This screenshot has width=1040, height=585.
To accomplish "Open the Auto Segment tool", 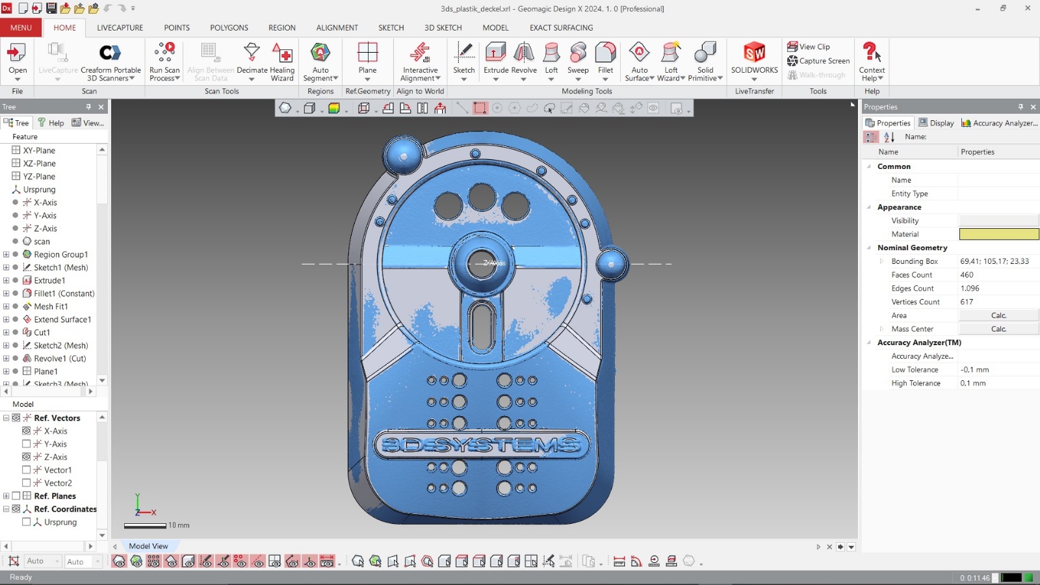I will click(x=320, y=62).
